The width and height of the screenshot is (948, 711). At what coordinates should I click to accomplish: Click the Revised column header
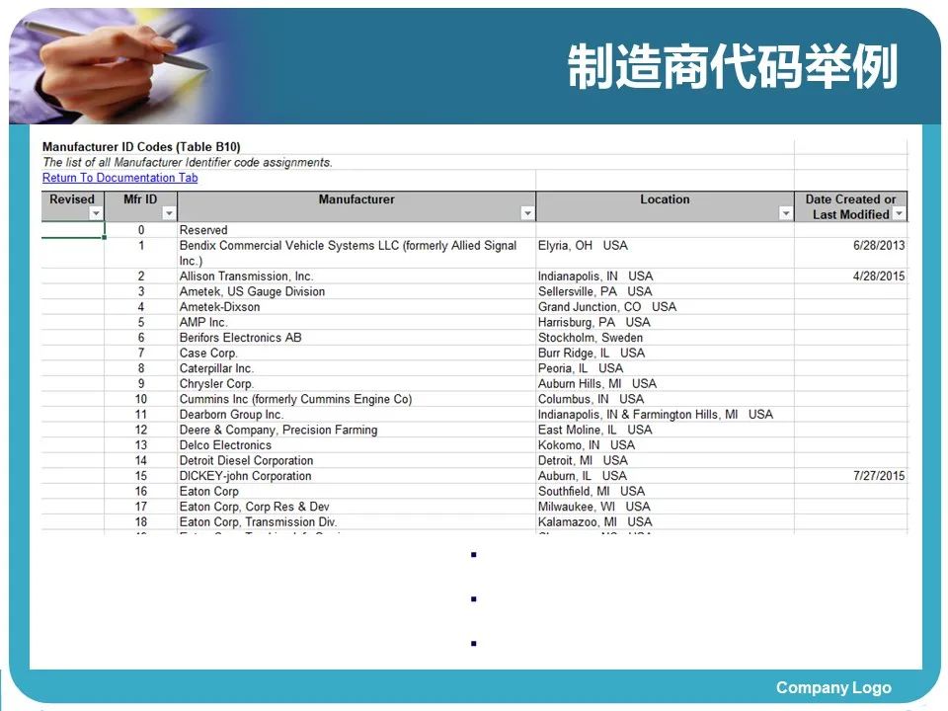73,206
